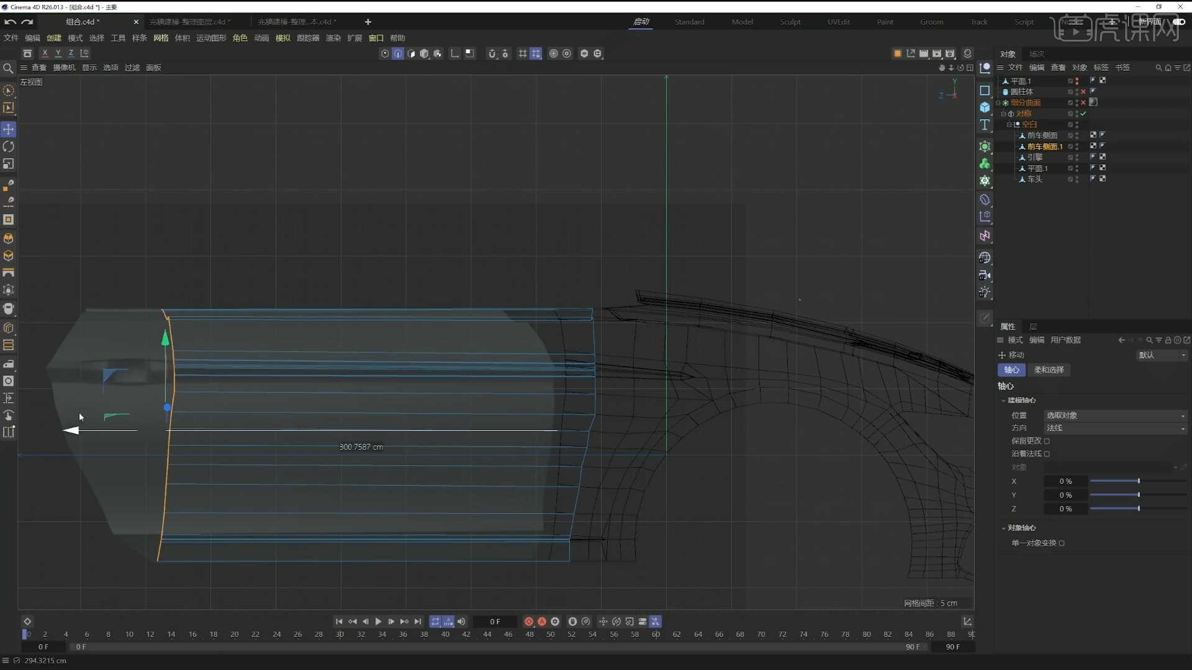Toggle the coordinate system icon beside Z
The image size is (1192, 670).
coord(84,53)
